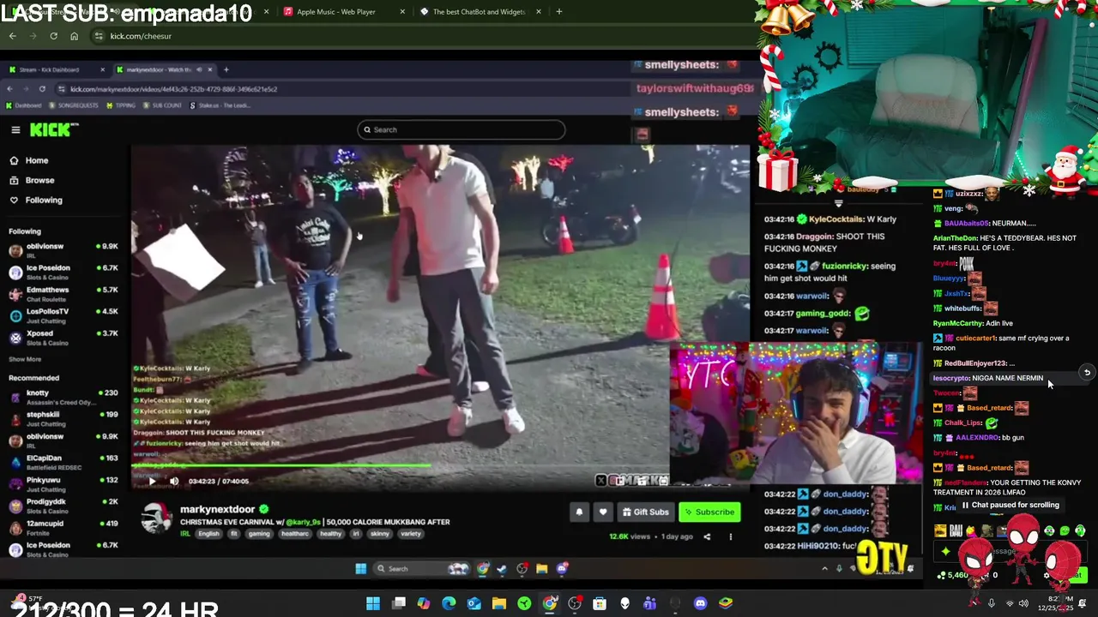Open the three-dot menu below Subscribe button
Image resolution: width=1098 pixels, height=617 pixels.
(x=731, y=536)
